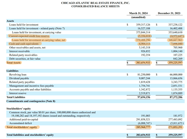Select "Total liabilities and stockholders' equity" label

tap(30, 135)
